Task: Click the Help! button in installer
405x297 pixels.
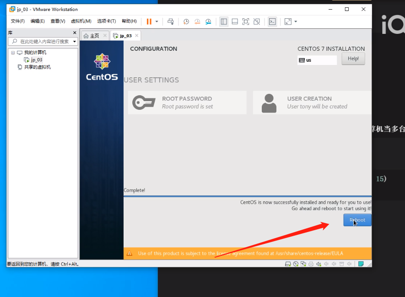Action: pos(353,59)
